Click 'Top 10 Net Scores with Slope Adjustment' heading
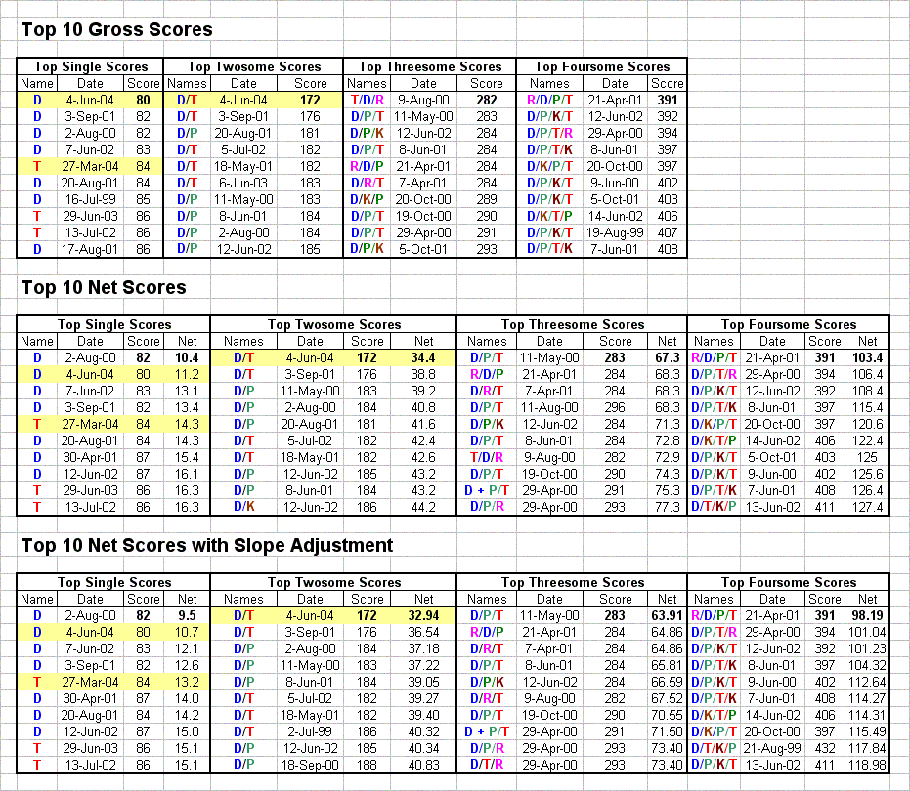The height and width of the screenshot is (791, 910). click(206, 545)
